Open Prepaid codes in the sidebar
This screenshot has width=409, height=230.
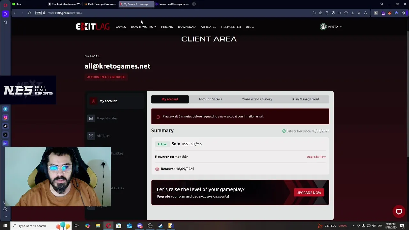point(107,119)
